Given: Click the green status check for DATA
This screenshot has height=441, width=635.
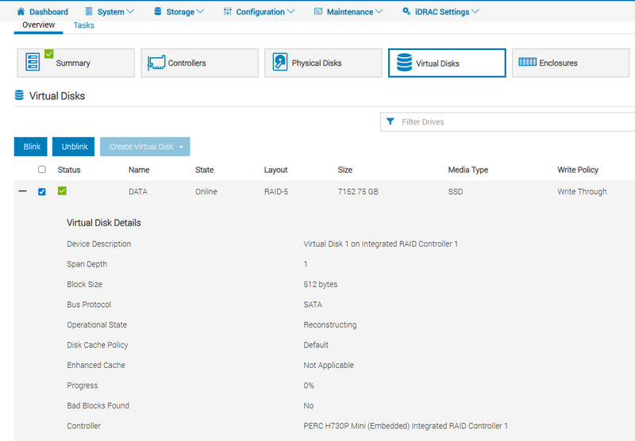Looking at the screenshot, I should click(x=62, y=191).
